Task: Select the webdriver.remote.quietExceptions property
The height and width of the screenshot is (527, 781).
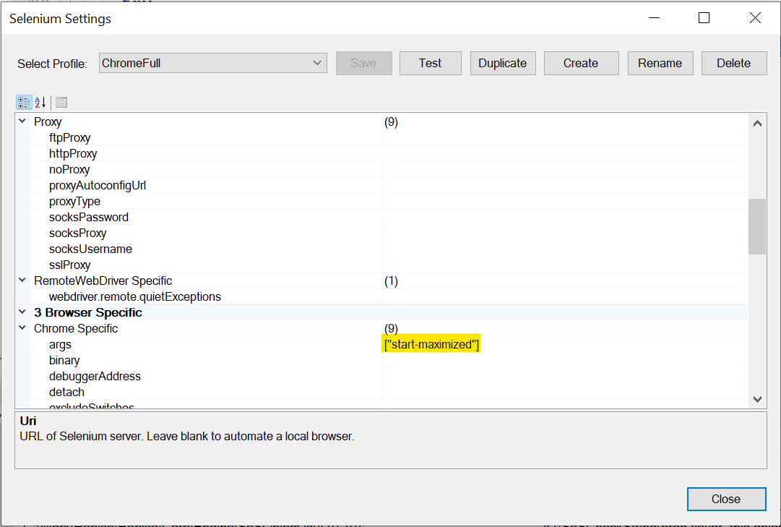Action: coord(134,296)
